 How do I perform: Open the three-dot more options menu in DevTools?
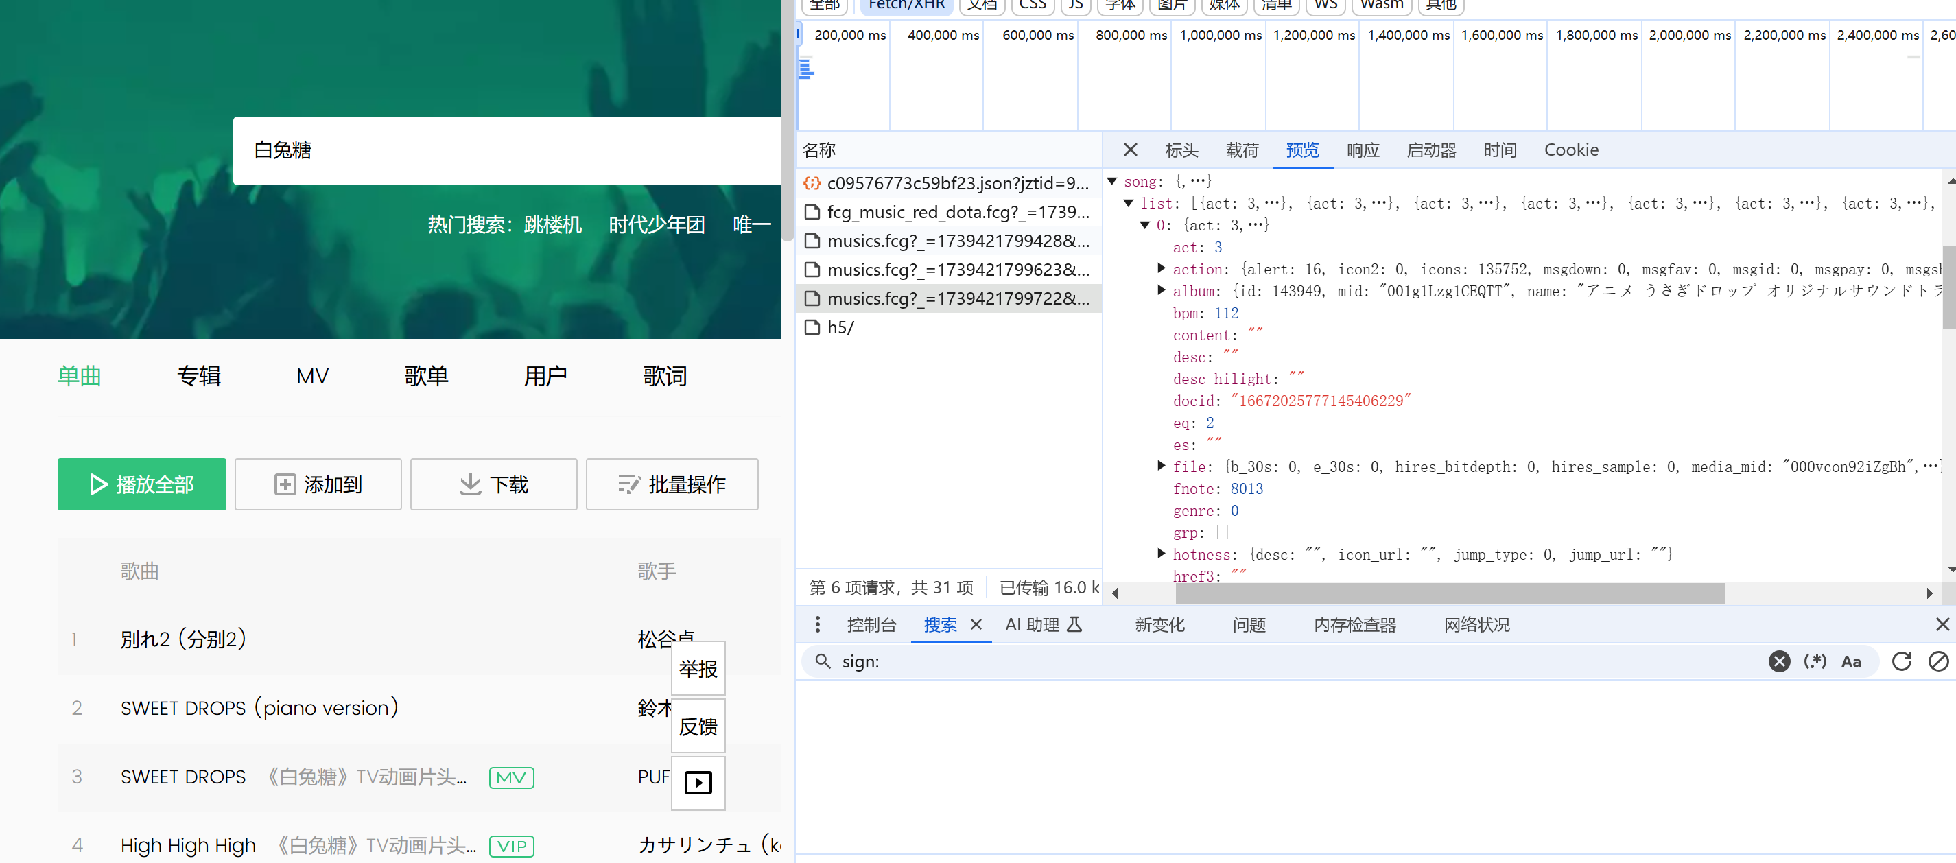point(818,625)
